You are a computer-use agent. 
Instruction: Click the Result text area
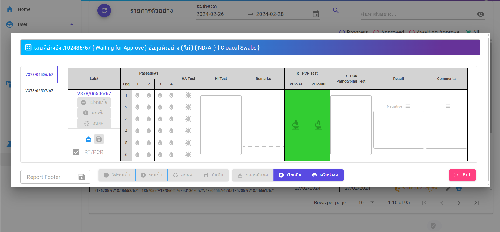[398, 130]
